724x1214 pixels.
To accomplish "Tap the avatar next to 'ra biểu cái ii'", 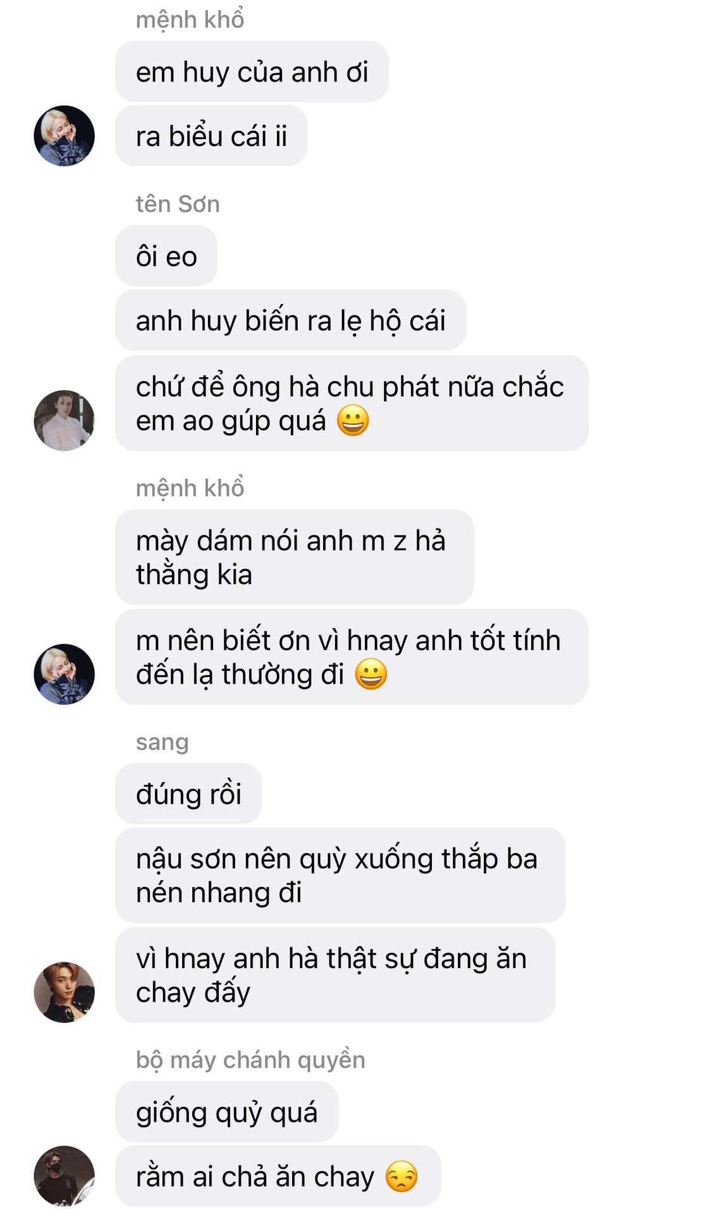I will (x=64, y=136).
